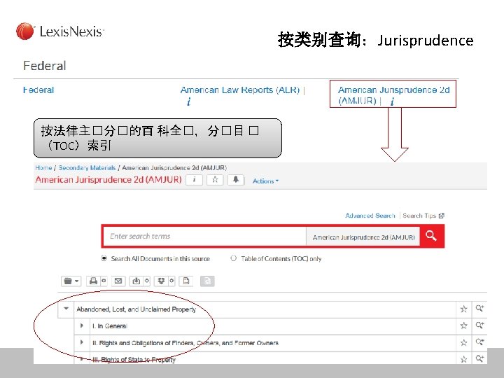Image resolution: width=504 pixels, height=378 pixels.
Task: Click the greyed-out toolbar icon on the right
Action: [x=207, y=281]
